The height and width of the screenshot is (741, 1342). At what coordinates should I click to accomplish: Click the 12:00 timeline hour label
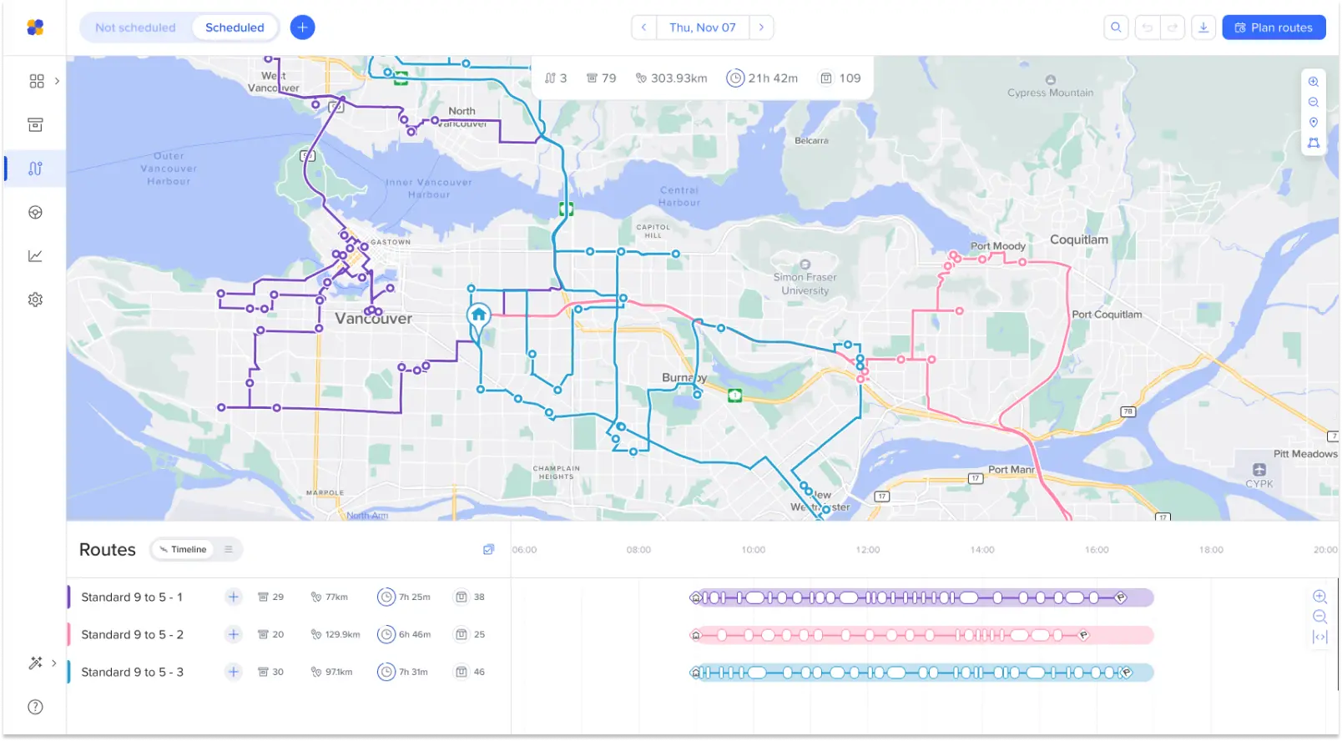click(868, 550)
